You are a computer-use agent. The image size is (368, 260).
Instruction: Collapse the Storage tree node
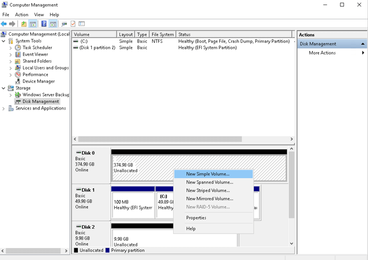click(x=4, y=88)
